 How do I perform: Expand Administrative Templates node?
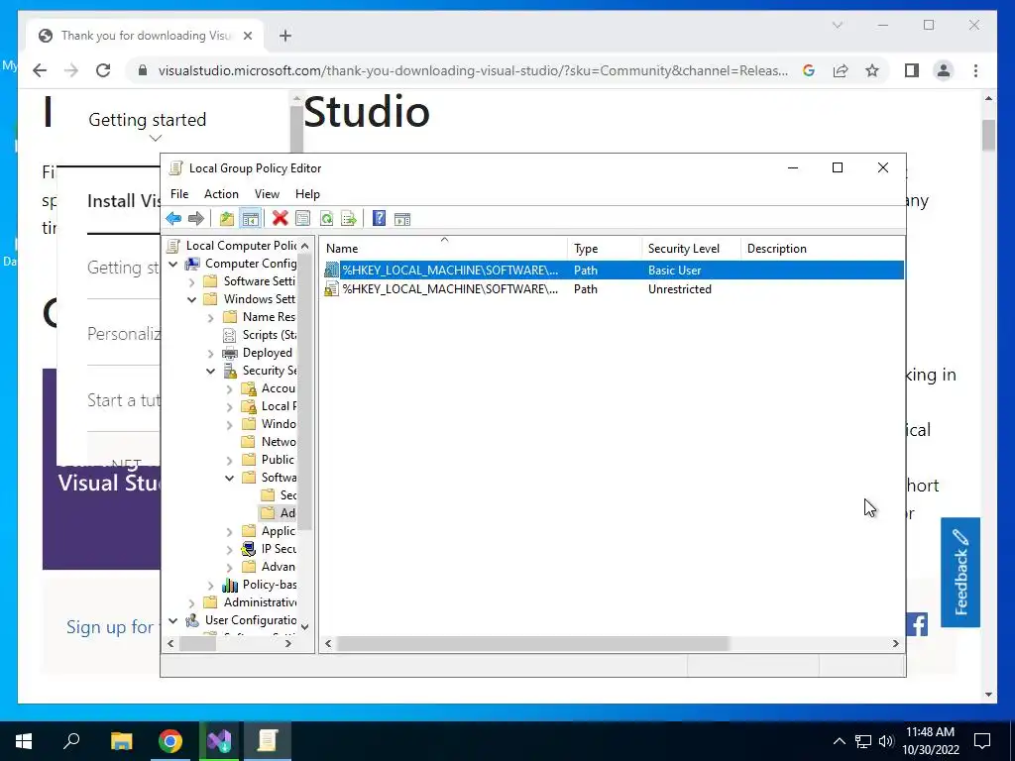(x=192, y=603)
